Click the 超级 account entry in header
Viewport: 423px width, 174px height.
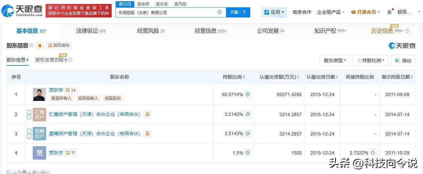point(404,12)
